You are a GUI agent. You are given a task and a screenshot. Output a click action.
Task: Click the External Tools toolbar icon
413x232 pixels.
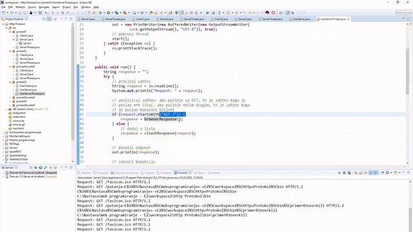[125, 13]
